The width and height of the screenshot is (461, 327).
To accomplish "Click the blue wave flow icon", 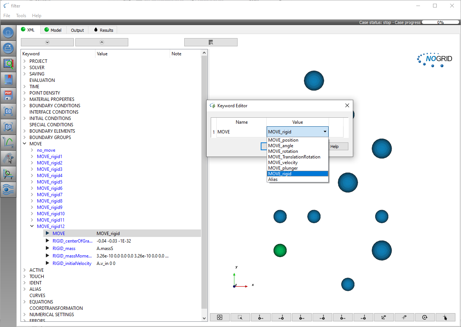I will [8, 189].
